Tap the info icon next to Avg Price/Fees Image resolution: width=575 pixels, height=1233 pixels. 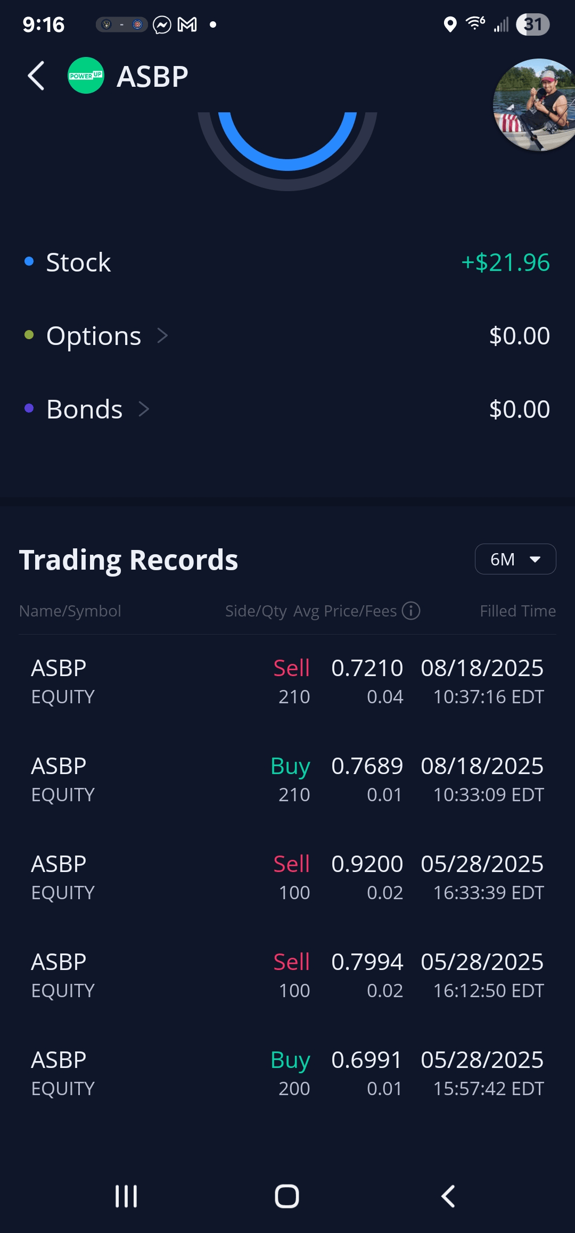click(411, 611)
